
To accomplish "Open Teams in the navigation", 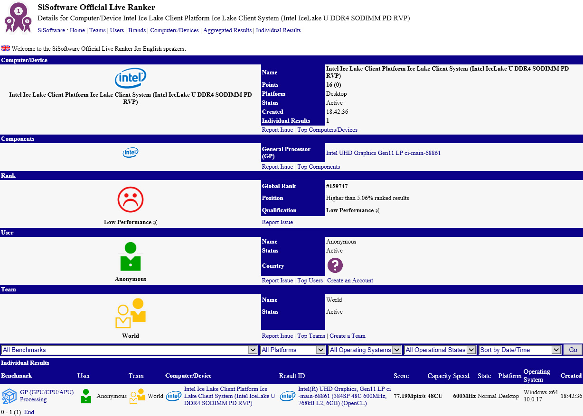I will (98, 30).
